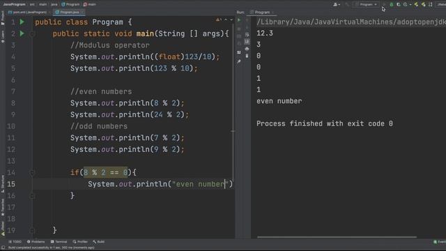446x251 pixels.
Task: Click the //odd numbers comment
Action: coord(99,126)
